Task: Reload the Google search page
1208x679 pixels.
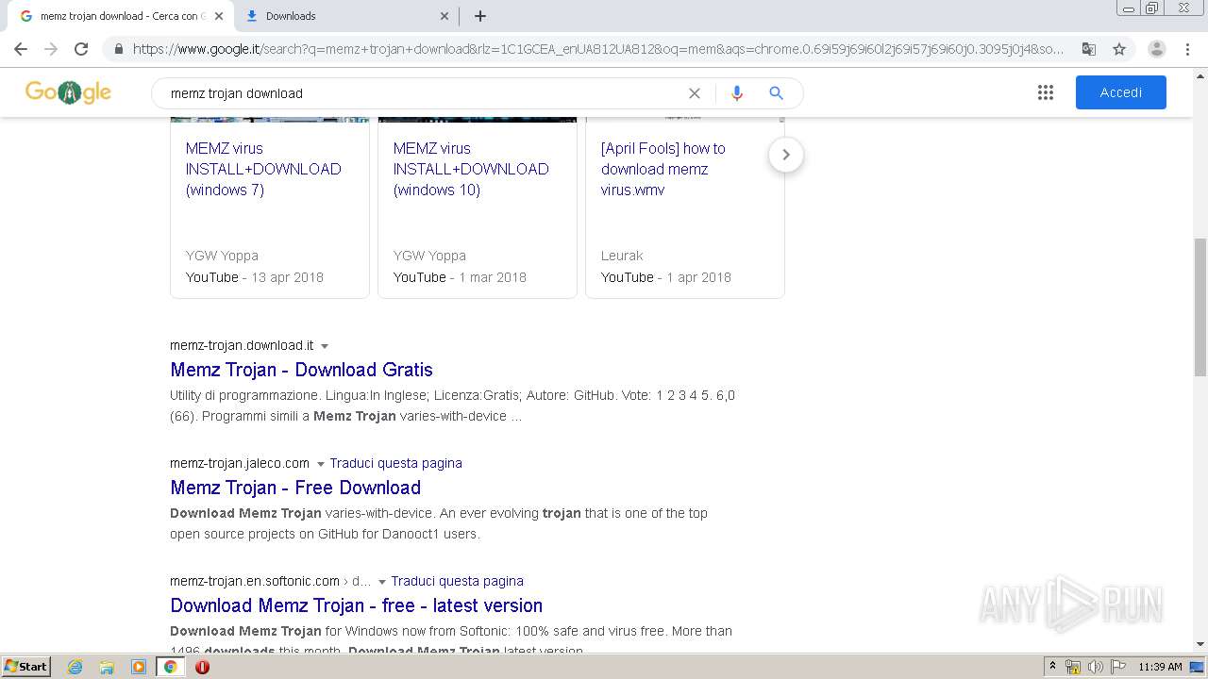Action: click(81, 49)
